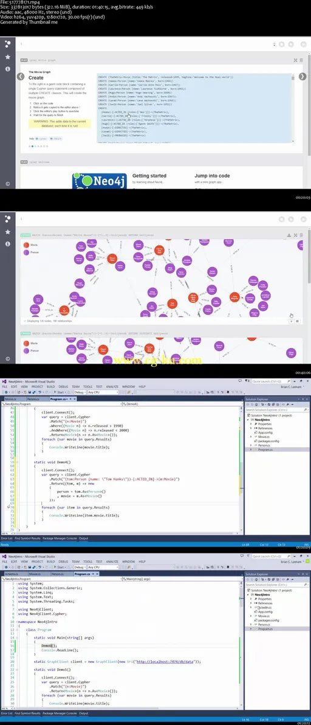Open TOOLS menu in the Visual Studio window showing Demo4()
Image resolution: width=311 pixels, height=725 pixels.
point(87,387)
